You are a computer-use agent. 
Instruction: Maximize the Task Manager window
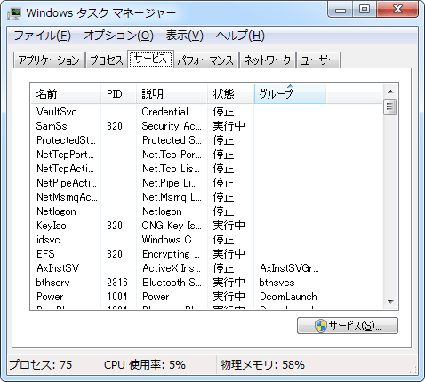pyautogui.click(x=365, y=10)
